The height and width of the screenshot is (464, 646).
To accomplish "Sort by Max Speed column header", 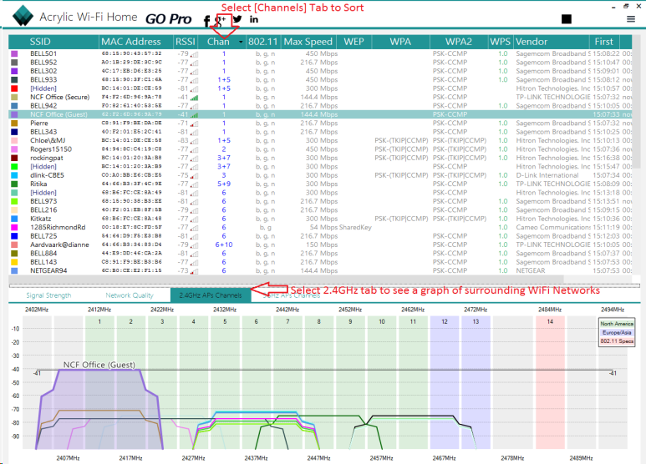I will coord(308,42).
